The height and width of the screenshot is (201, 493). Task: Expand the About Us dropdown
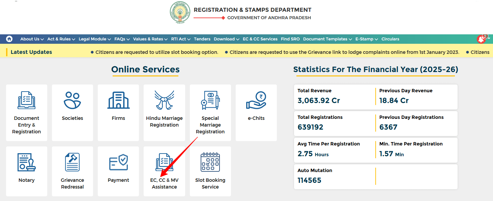click(32, 39)
